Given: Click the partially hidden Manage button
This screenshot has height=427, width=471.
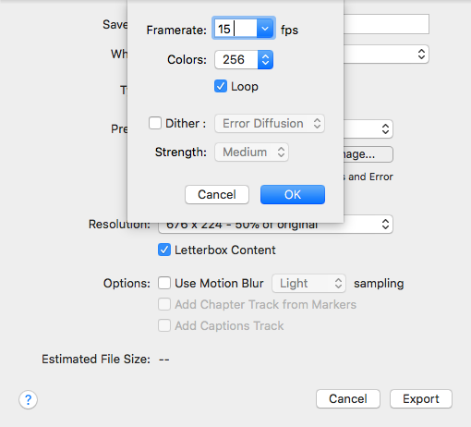Looking at the screenshot, I should coord(368,154).
